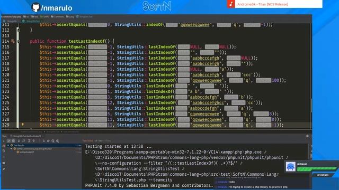Click the GitHub logo next to /nmarulo

tap(35, 7)
